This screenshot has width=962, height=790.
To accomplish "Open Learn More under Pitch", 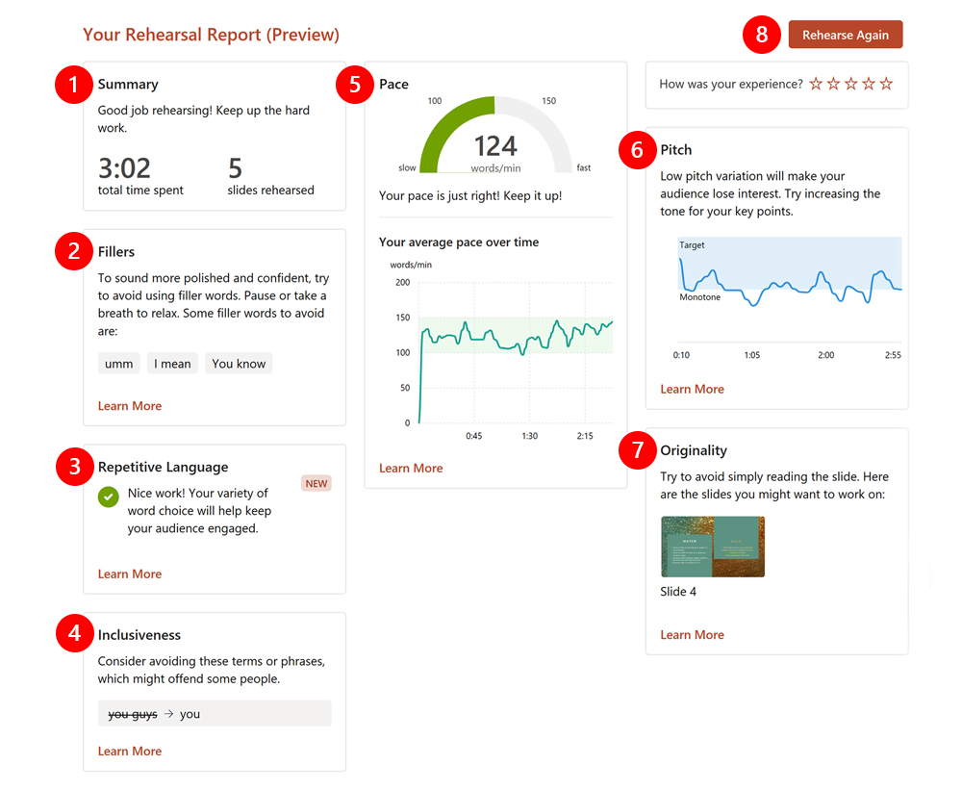I will [x=692, y=389].
